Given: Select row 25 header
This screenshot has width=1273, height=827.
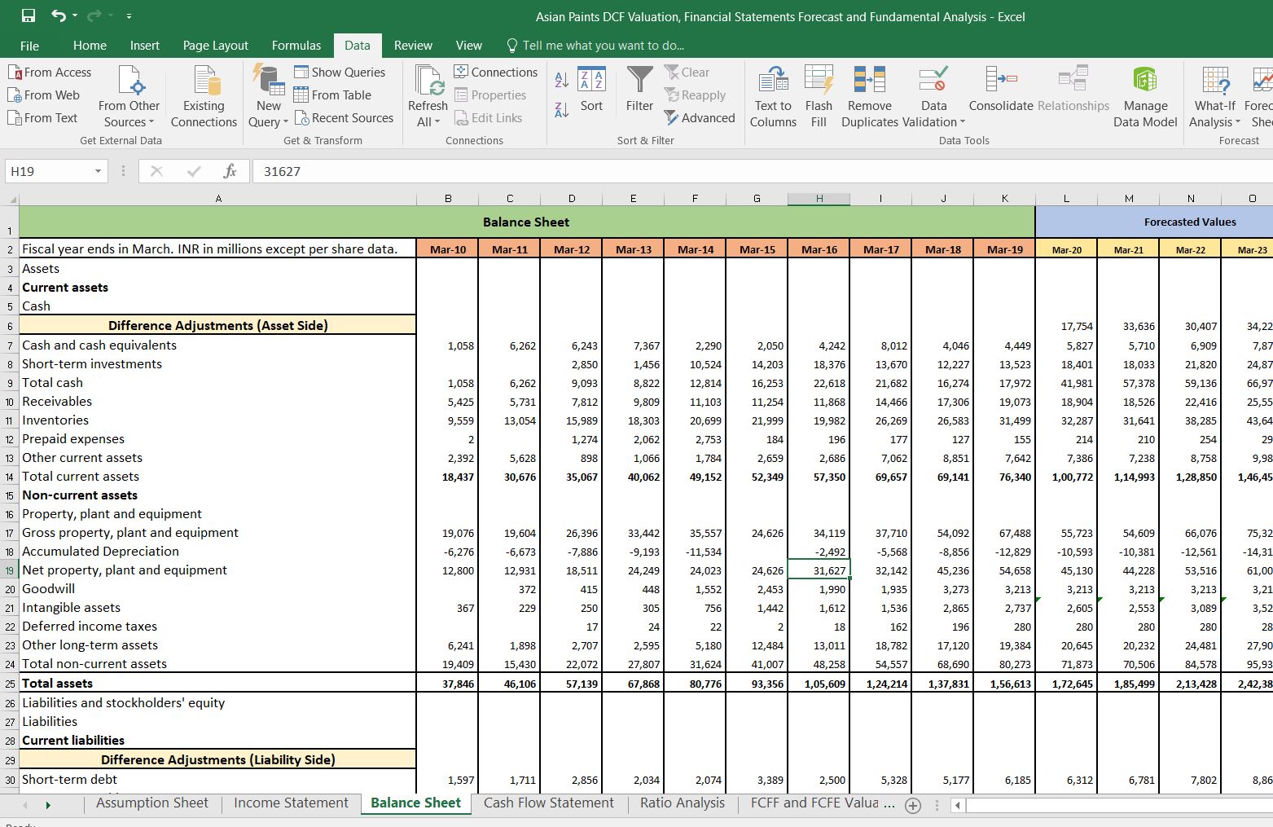Looking at the screenshot, I should (x=10, y=684).
